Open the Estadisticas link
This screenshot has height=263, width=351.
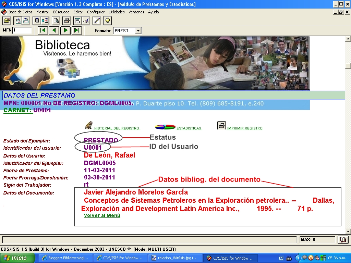point(189,128)
